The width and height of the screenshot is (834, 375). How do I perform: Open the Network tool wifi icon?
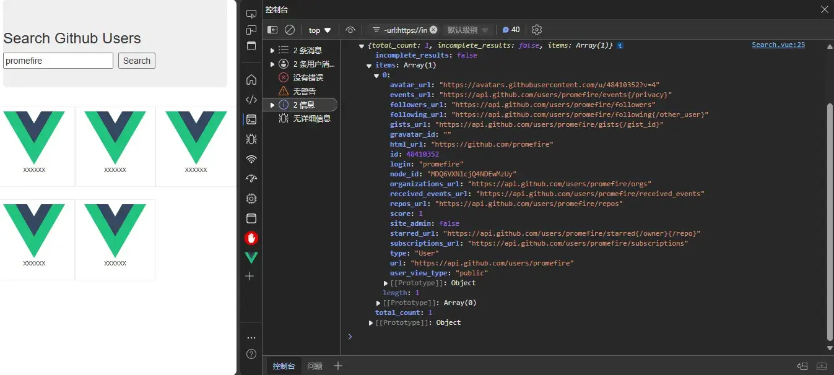tap(251, 159)
